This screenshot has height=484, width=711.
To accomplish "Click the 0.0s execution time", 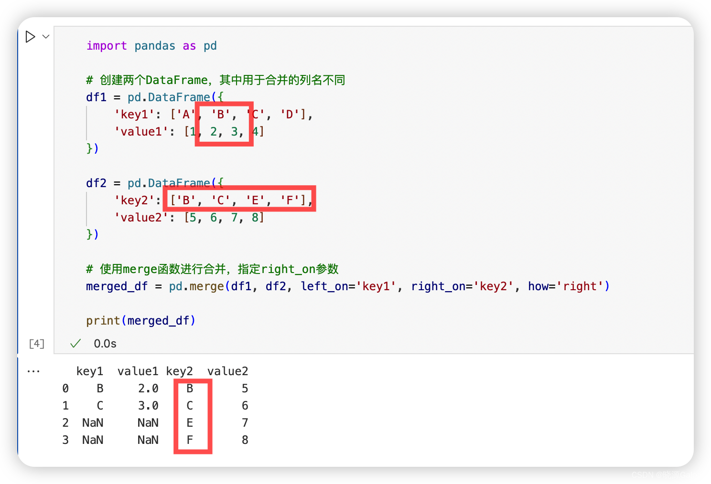I will click(105, 344).
